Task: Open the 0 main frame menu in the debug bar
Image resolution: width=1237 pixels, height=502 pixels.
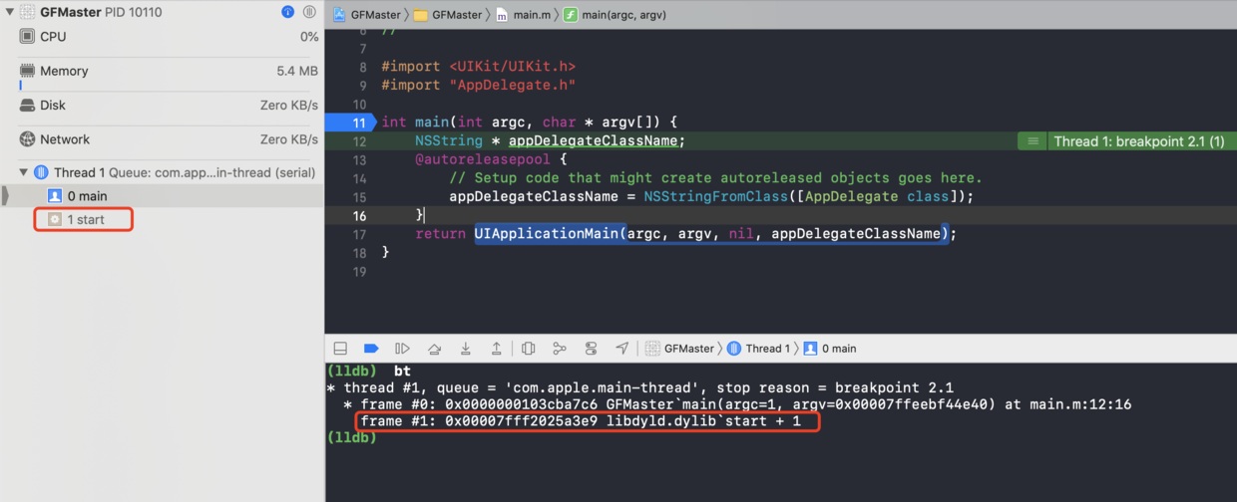Action: point(830,349)
